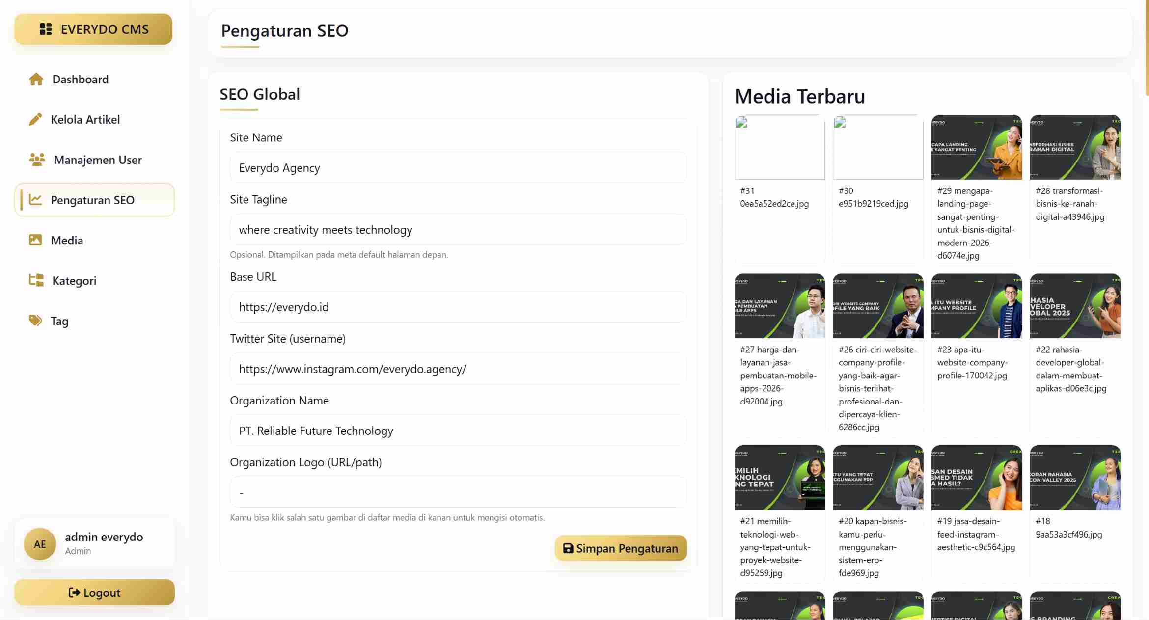
Task: Select media #22 rahasia developer thumbnail
Action: [x=1075, y=306]
